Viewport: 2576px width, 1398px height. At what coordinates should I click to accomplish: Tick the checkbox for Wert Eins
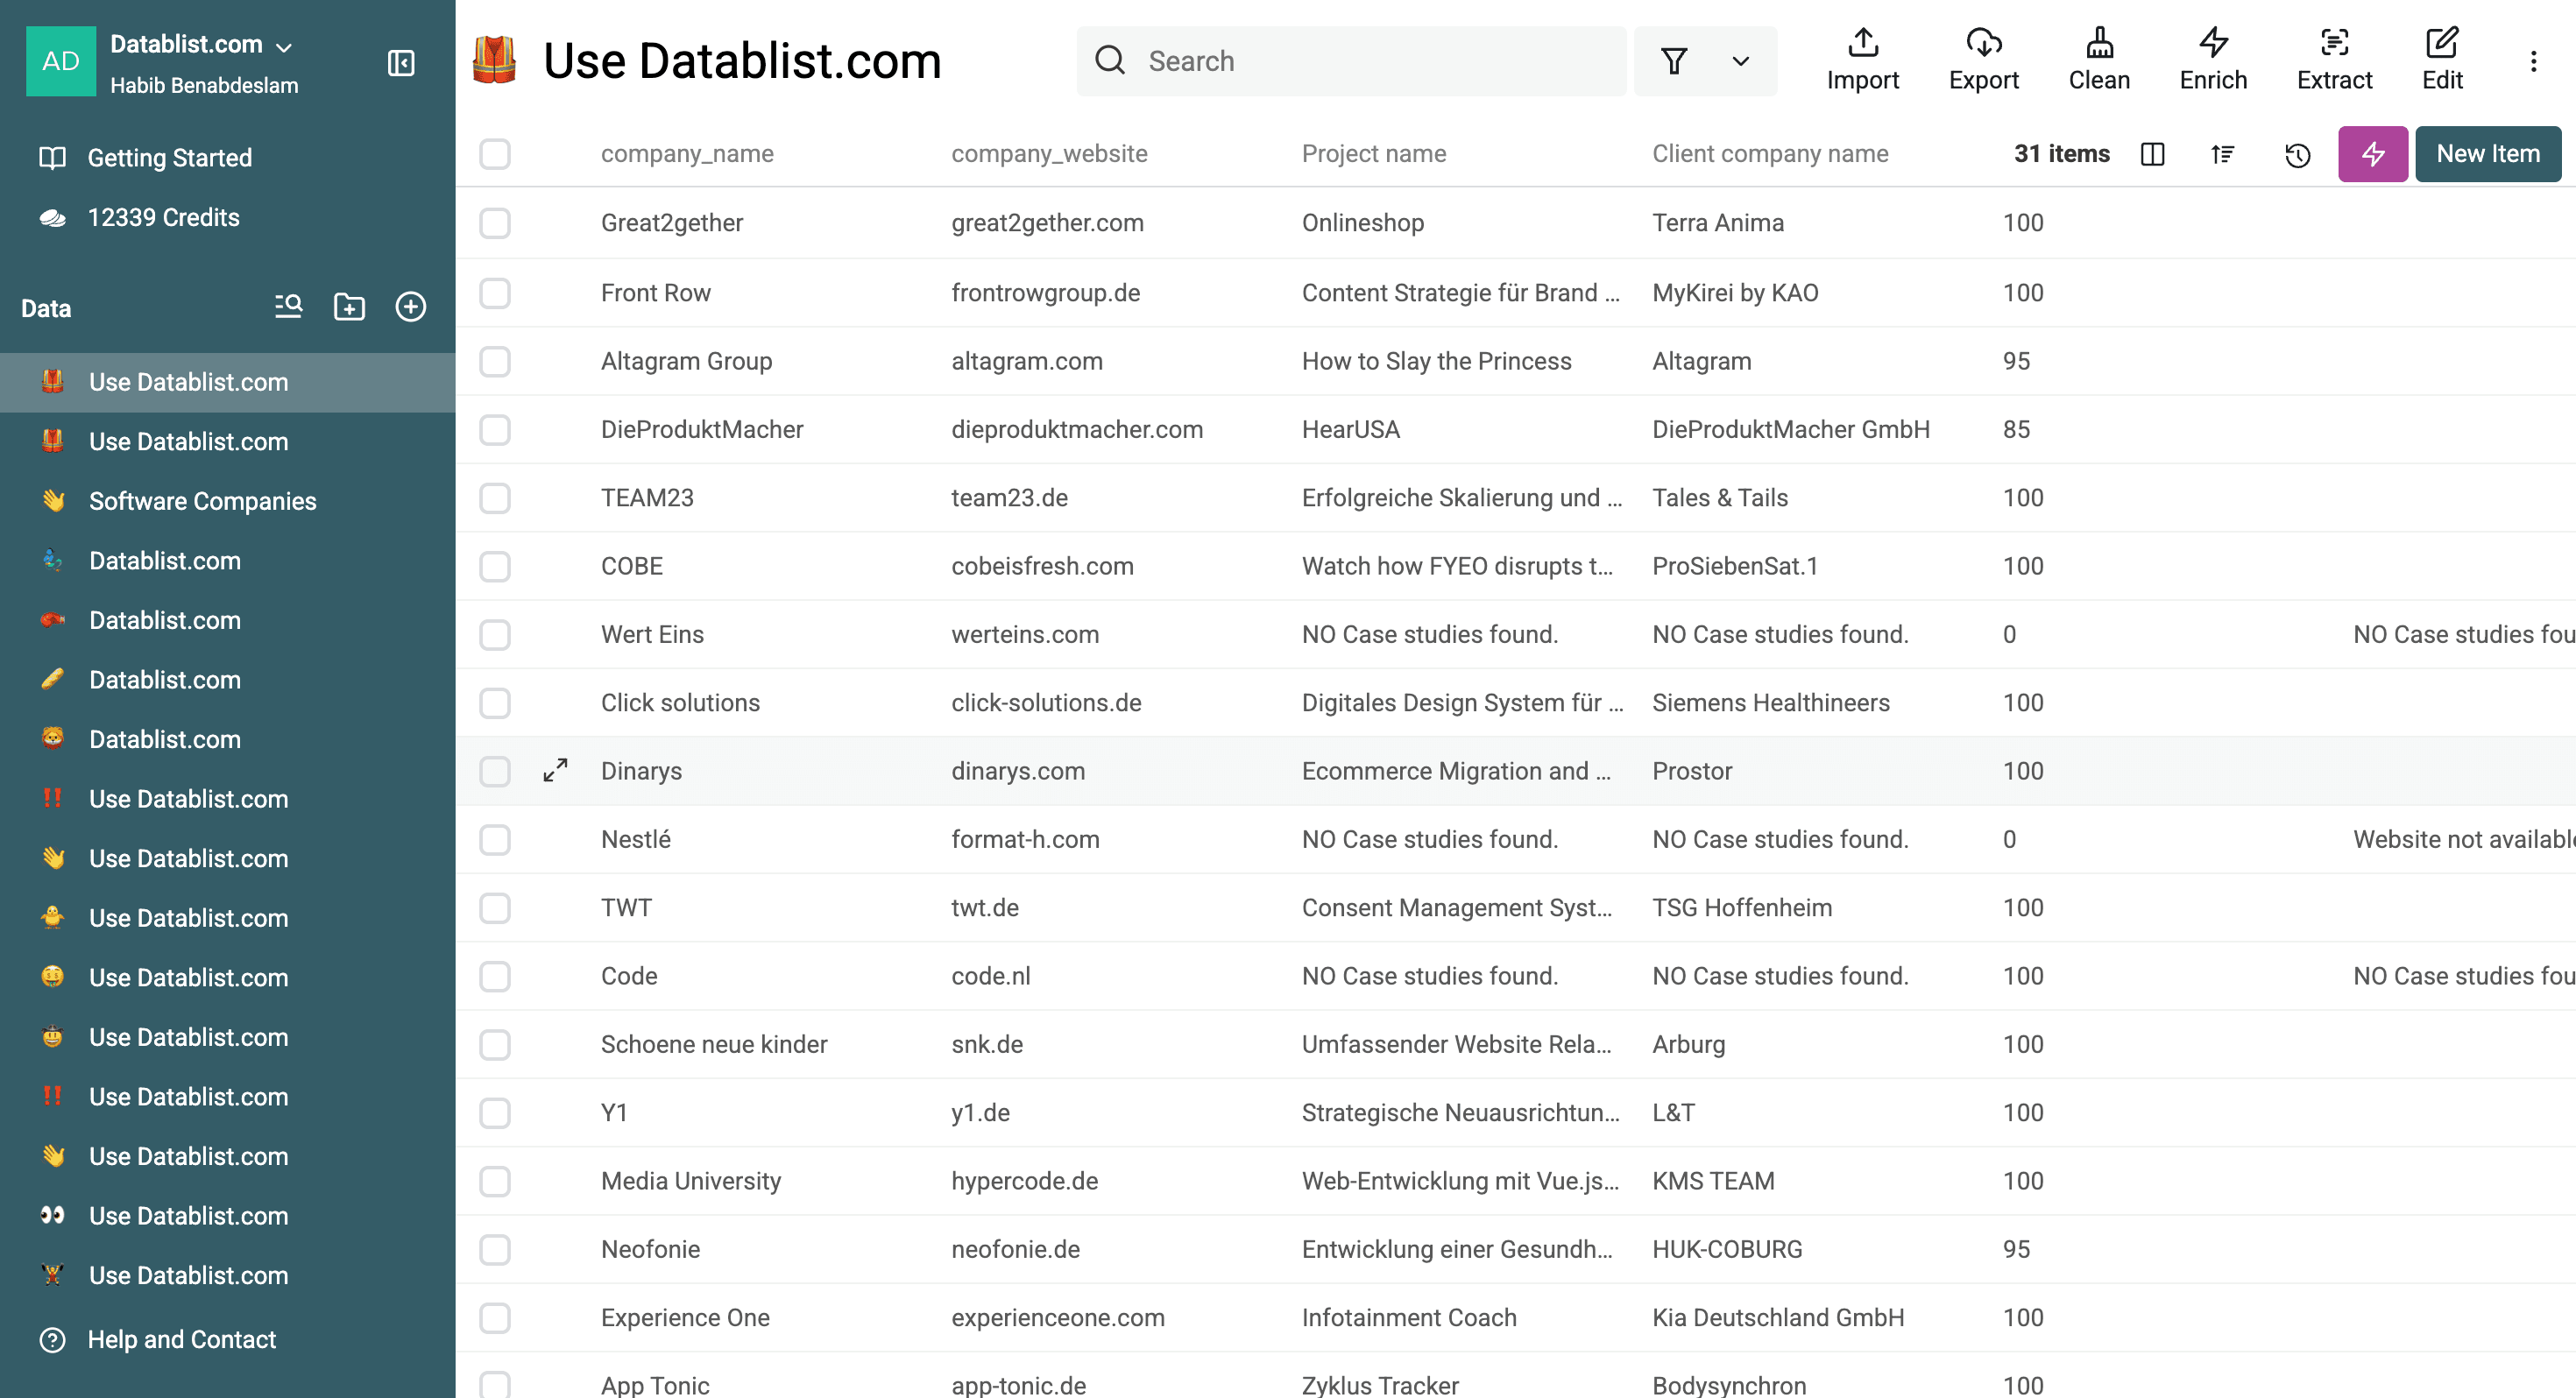click(495, 634)
